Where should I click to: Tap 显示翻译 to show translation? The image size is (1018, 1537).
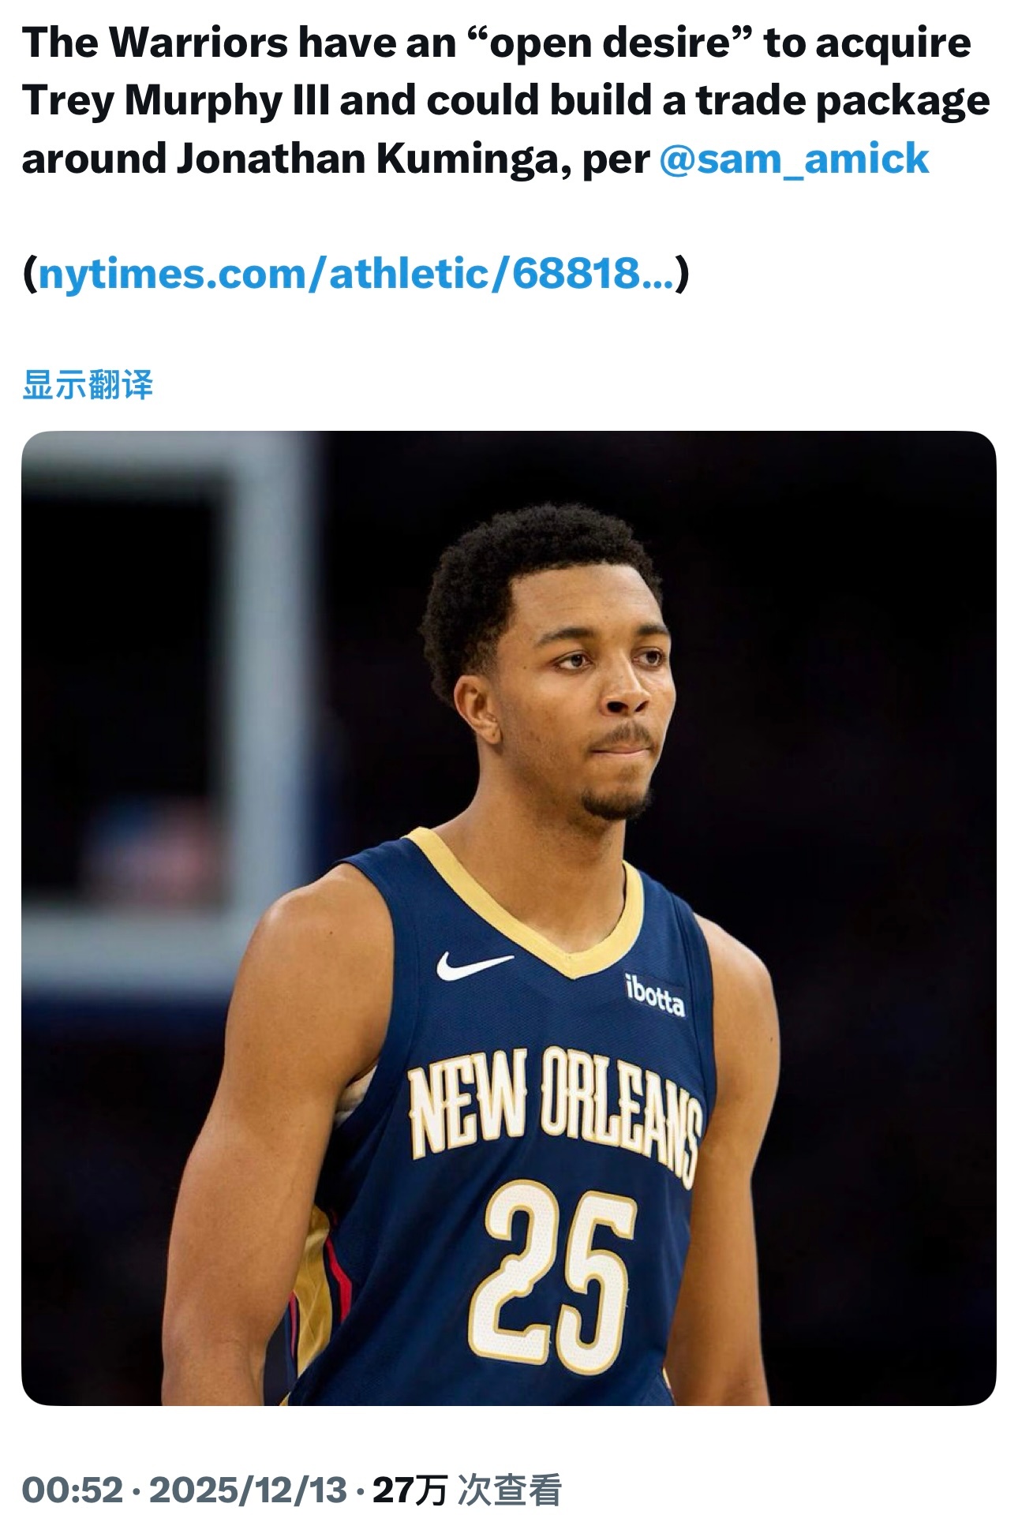[x=88, y=385]
